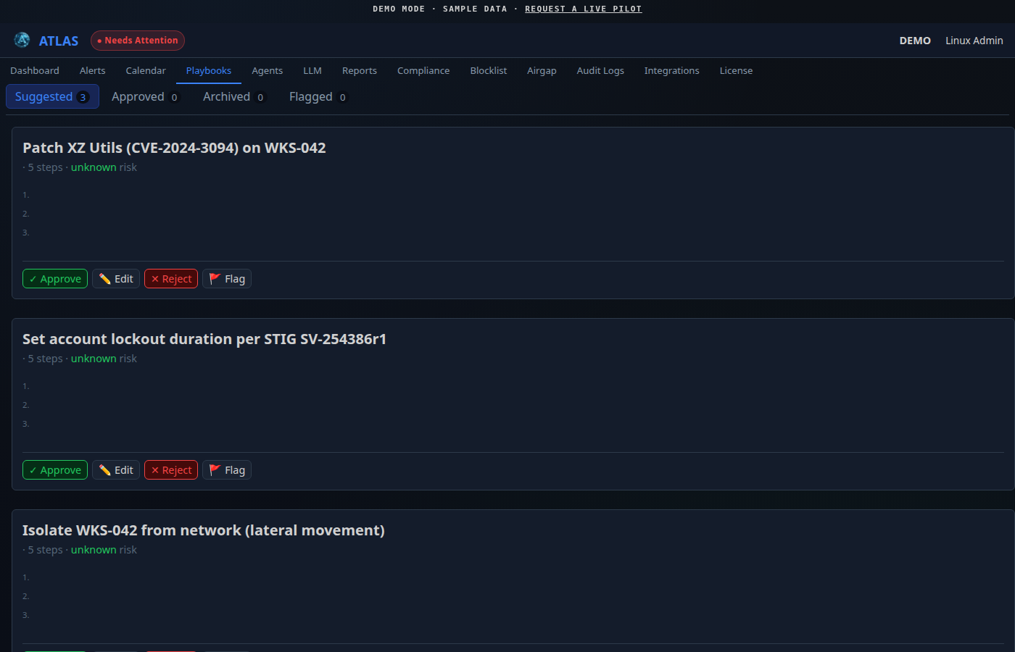The height and width of the screenshot is (652, 1015).
Task: Edit the account lockout duration playbook
Action: pyautogui.click(x=116, y=470)
